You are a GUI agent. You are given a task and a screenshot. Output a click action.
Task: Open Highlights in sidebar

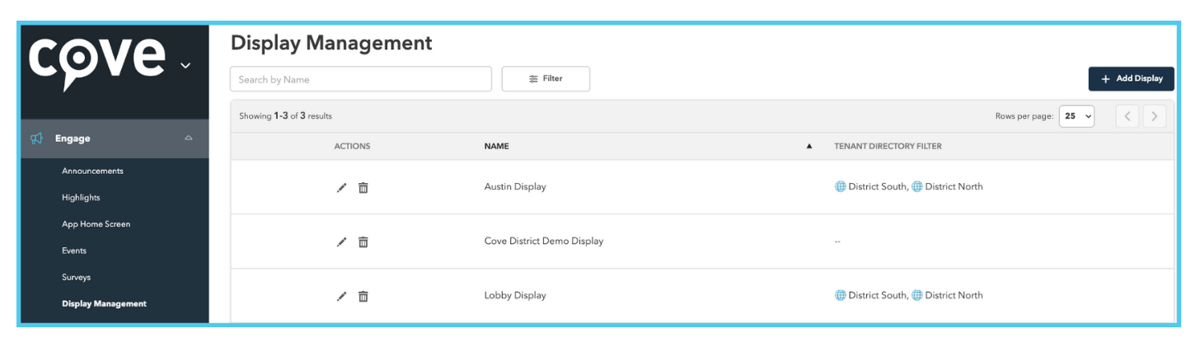(x=81, y=198)
